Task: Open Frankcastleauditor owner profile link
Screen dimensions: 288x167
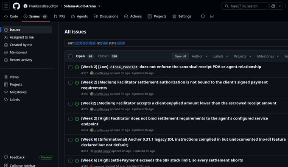Action: 43,6
